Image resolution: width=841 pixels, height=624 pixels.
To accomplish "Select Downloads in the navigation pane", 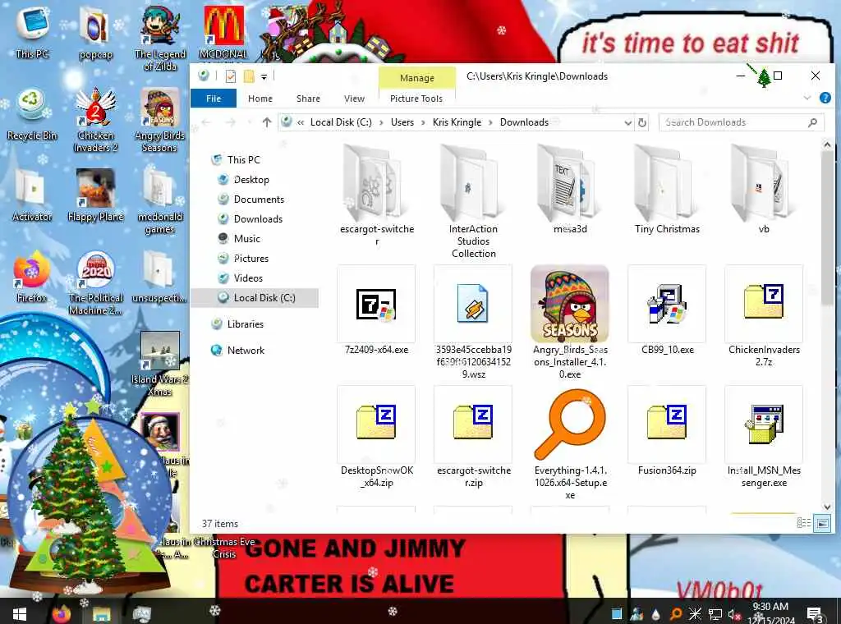I will click(x=257, y=218).
